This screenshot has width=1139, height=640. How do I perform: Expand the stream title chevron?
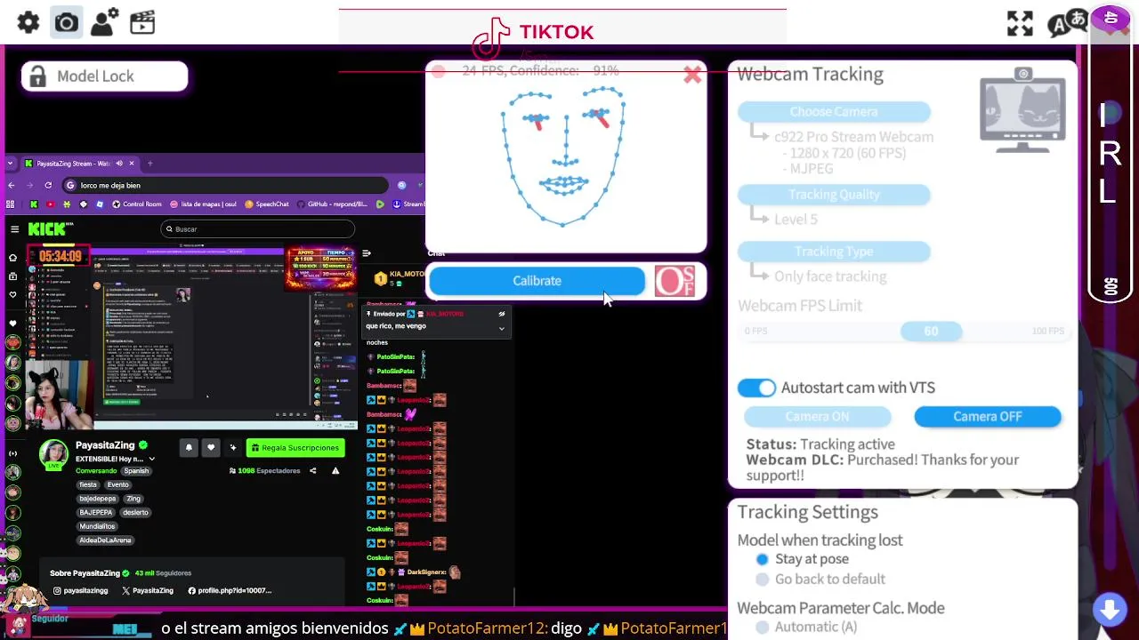[x=151, y=460]
